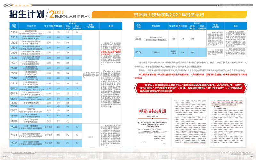The width and height of the screenshot is (256, 160).
Task: Click the 杭州萧山技师学院2021年招生计划 orange banner
Action: (169, 14)
